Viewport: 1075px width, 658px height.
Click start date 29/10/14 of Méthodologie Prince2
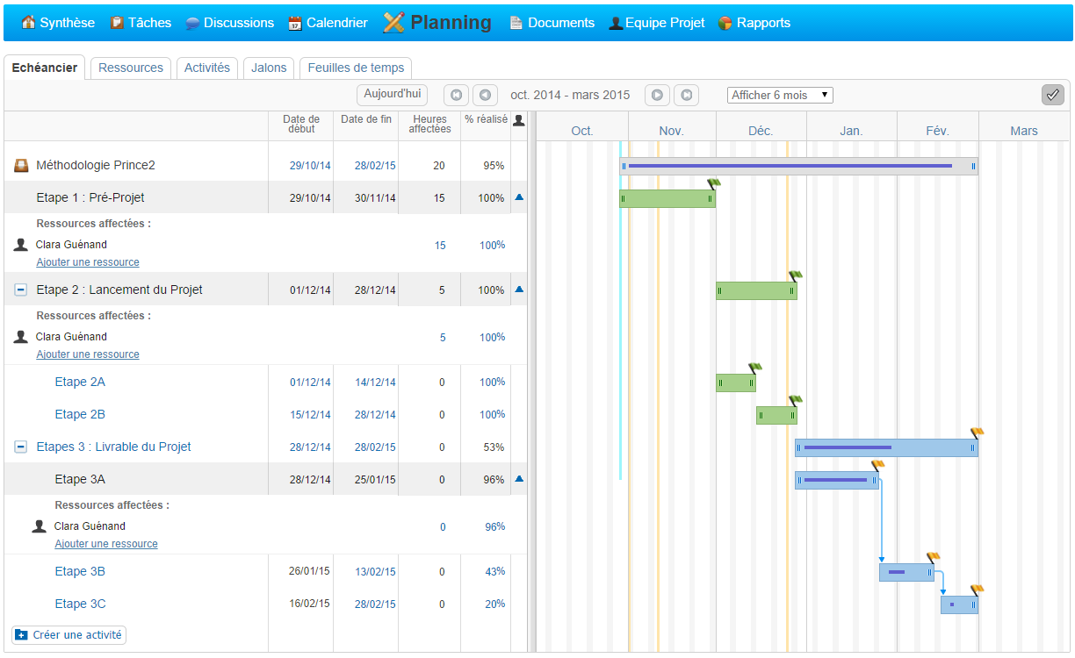310,166
